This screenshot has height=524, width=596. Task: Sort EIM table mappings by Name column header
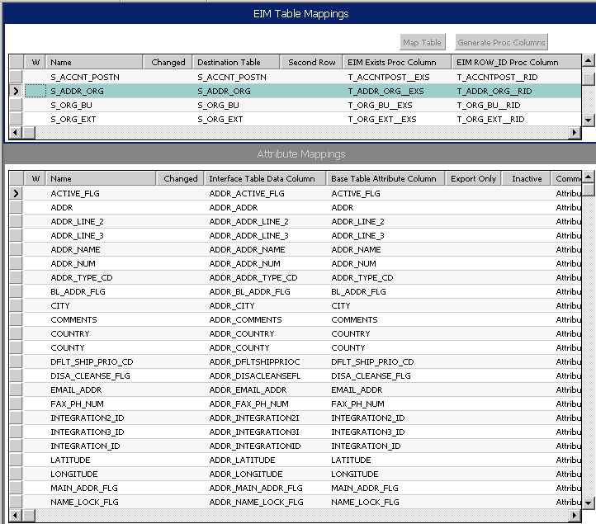[94, 62]
